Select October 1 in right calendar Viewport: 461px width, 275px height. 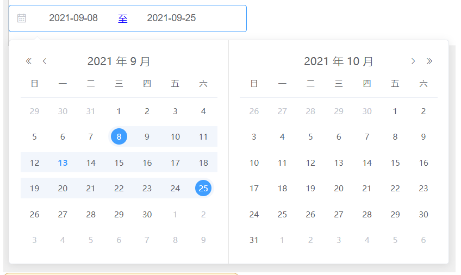click(395, 111)
